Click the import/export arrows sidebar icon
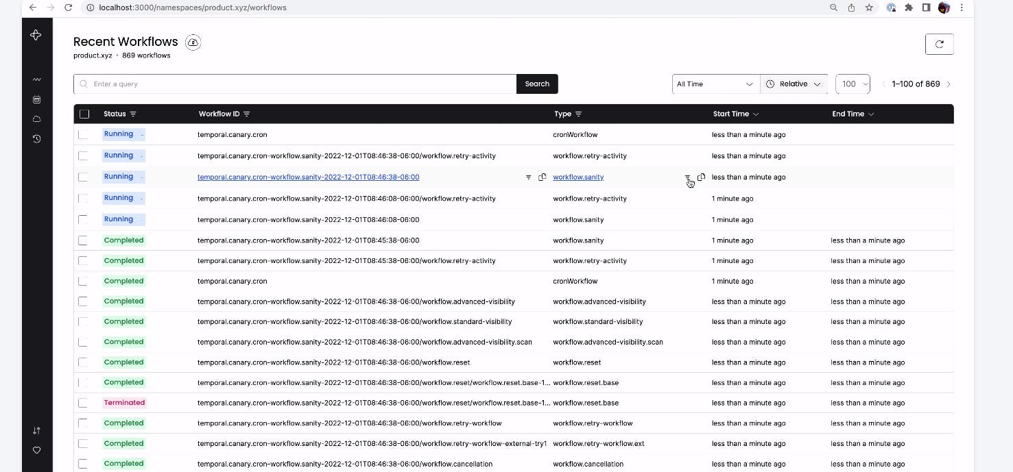 click(x=36, y=430)
